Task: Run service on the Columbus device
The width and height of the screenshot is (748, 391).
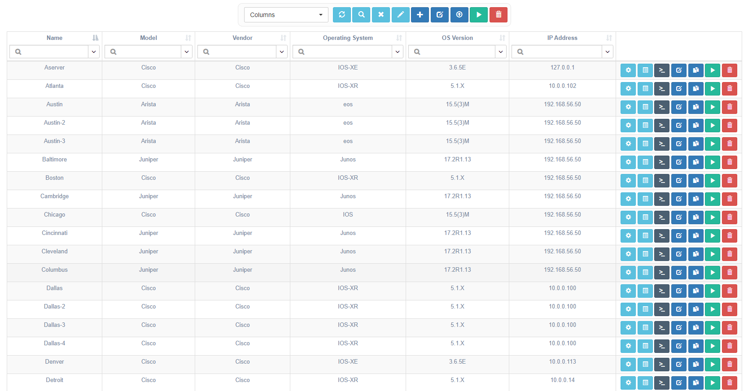Action: pyautogui.click(x=713, y=273)
